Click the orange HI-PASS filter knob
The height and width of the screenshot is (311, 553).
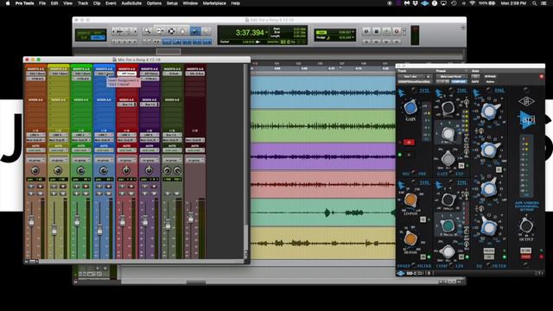(x=410, y=238)
